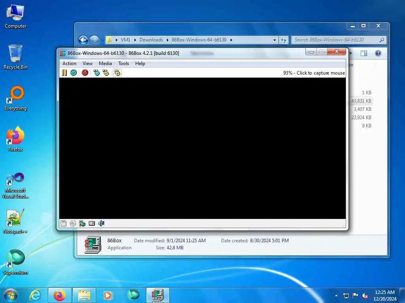Open the clock showing 12:25 AM

[x=385, y=296]
